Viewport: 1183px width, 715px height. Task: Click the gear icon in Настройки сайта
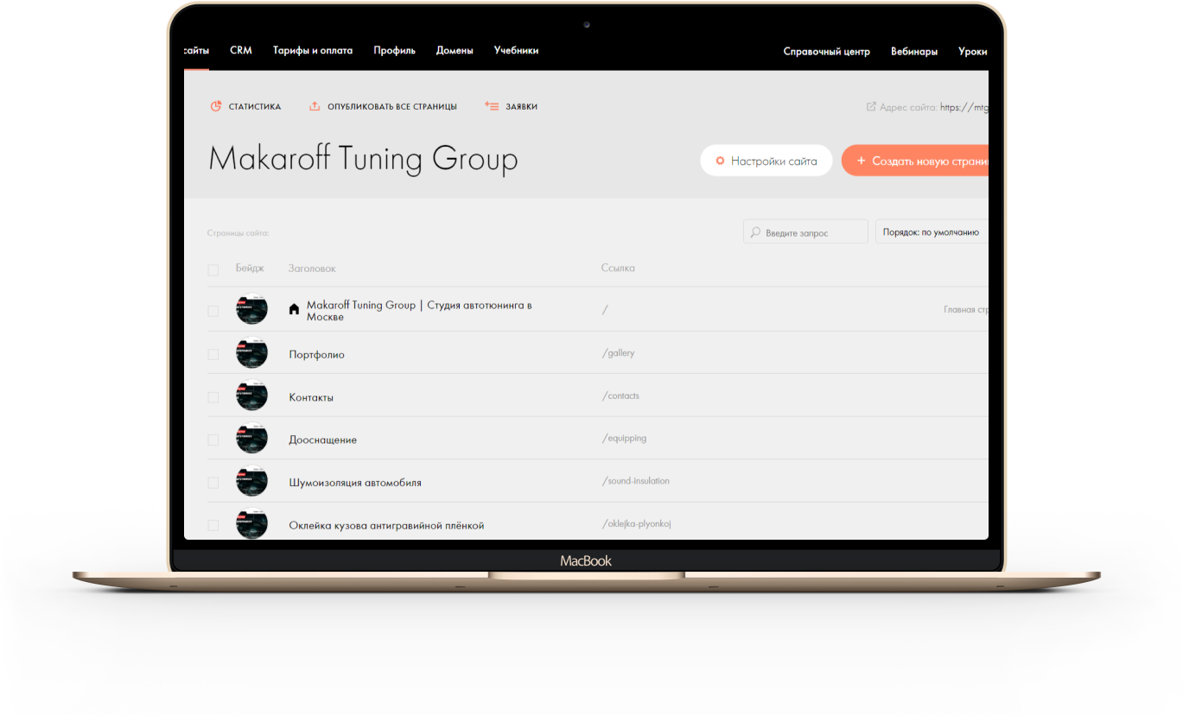[x=719, y=161]
